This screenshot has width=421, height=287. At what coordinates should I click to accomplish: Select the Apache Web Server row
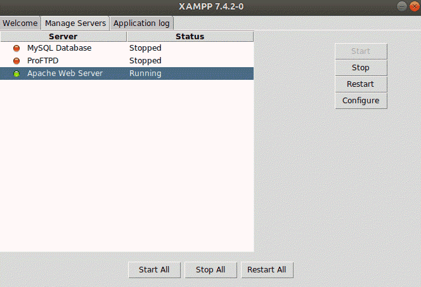[127, 73]
